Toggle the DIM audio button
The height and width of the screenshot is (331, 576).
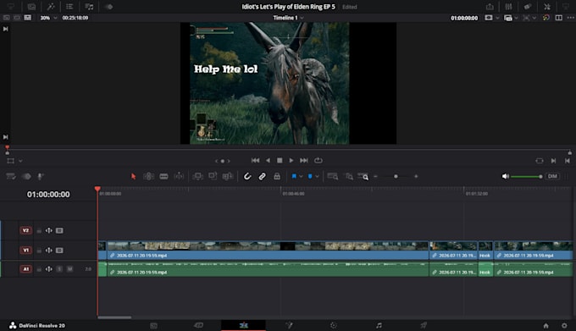[x=552, y=177]
